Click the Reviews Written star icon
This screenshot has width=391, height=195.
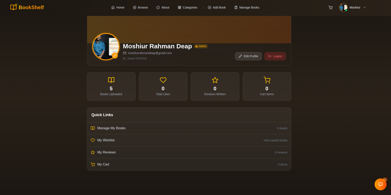(215, 80)
